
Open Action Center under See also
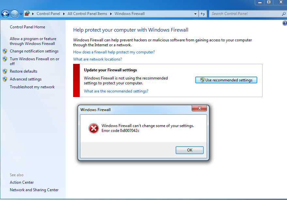pyautogui.click(x=22, y=182)
